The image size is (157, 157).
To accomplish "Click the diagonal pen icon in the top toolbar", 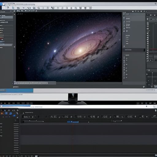I will [x=53, y=8].
